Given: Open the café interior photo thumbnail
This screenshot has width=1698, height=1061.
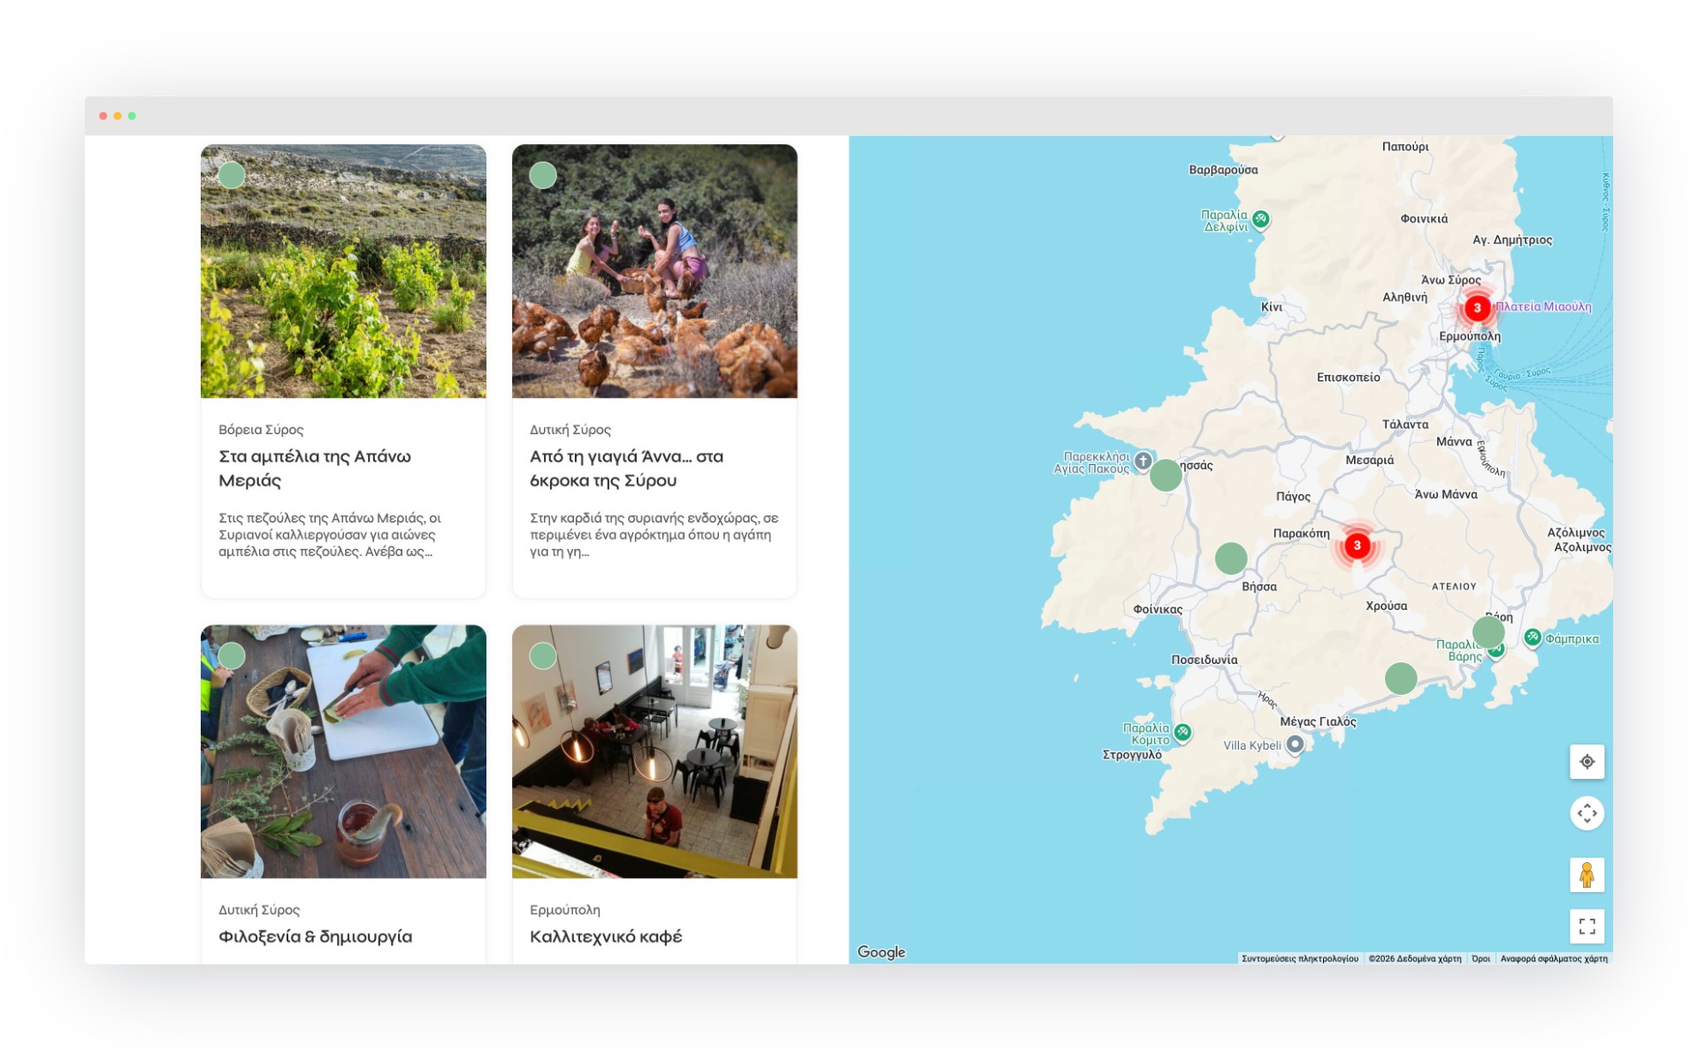Looking at the screenshot, I should (654, 752).
